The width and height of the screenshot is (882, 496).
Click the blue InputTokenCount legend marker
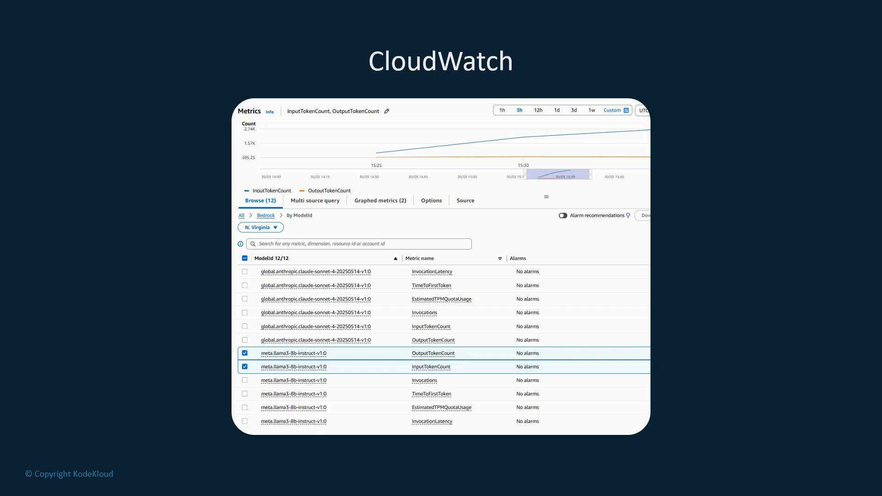click(247, 191)
